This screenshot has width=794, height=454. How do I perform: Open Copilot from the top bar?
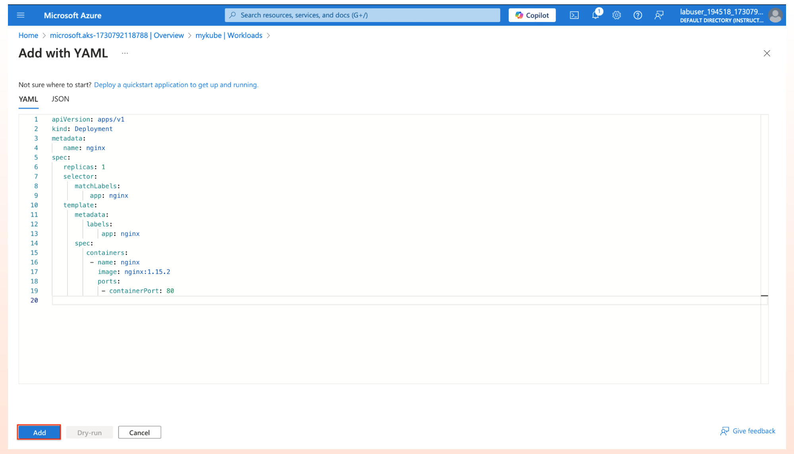click(x=532, y=15)
